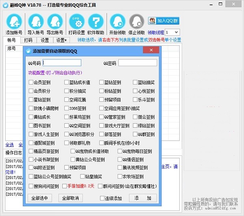244x216 pixels.
Task: Click the 添加 button in dialog
Action: coord(143,198)
